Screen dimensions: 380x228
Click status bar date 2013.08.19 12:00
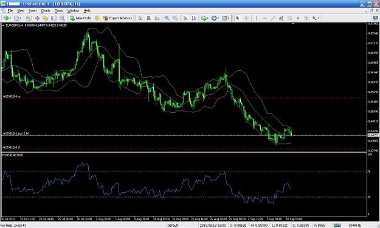pos(213,226)
